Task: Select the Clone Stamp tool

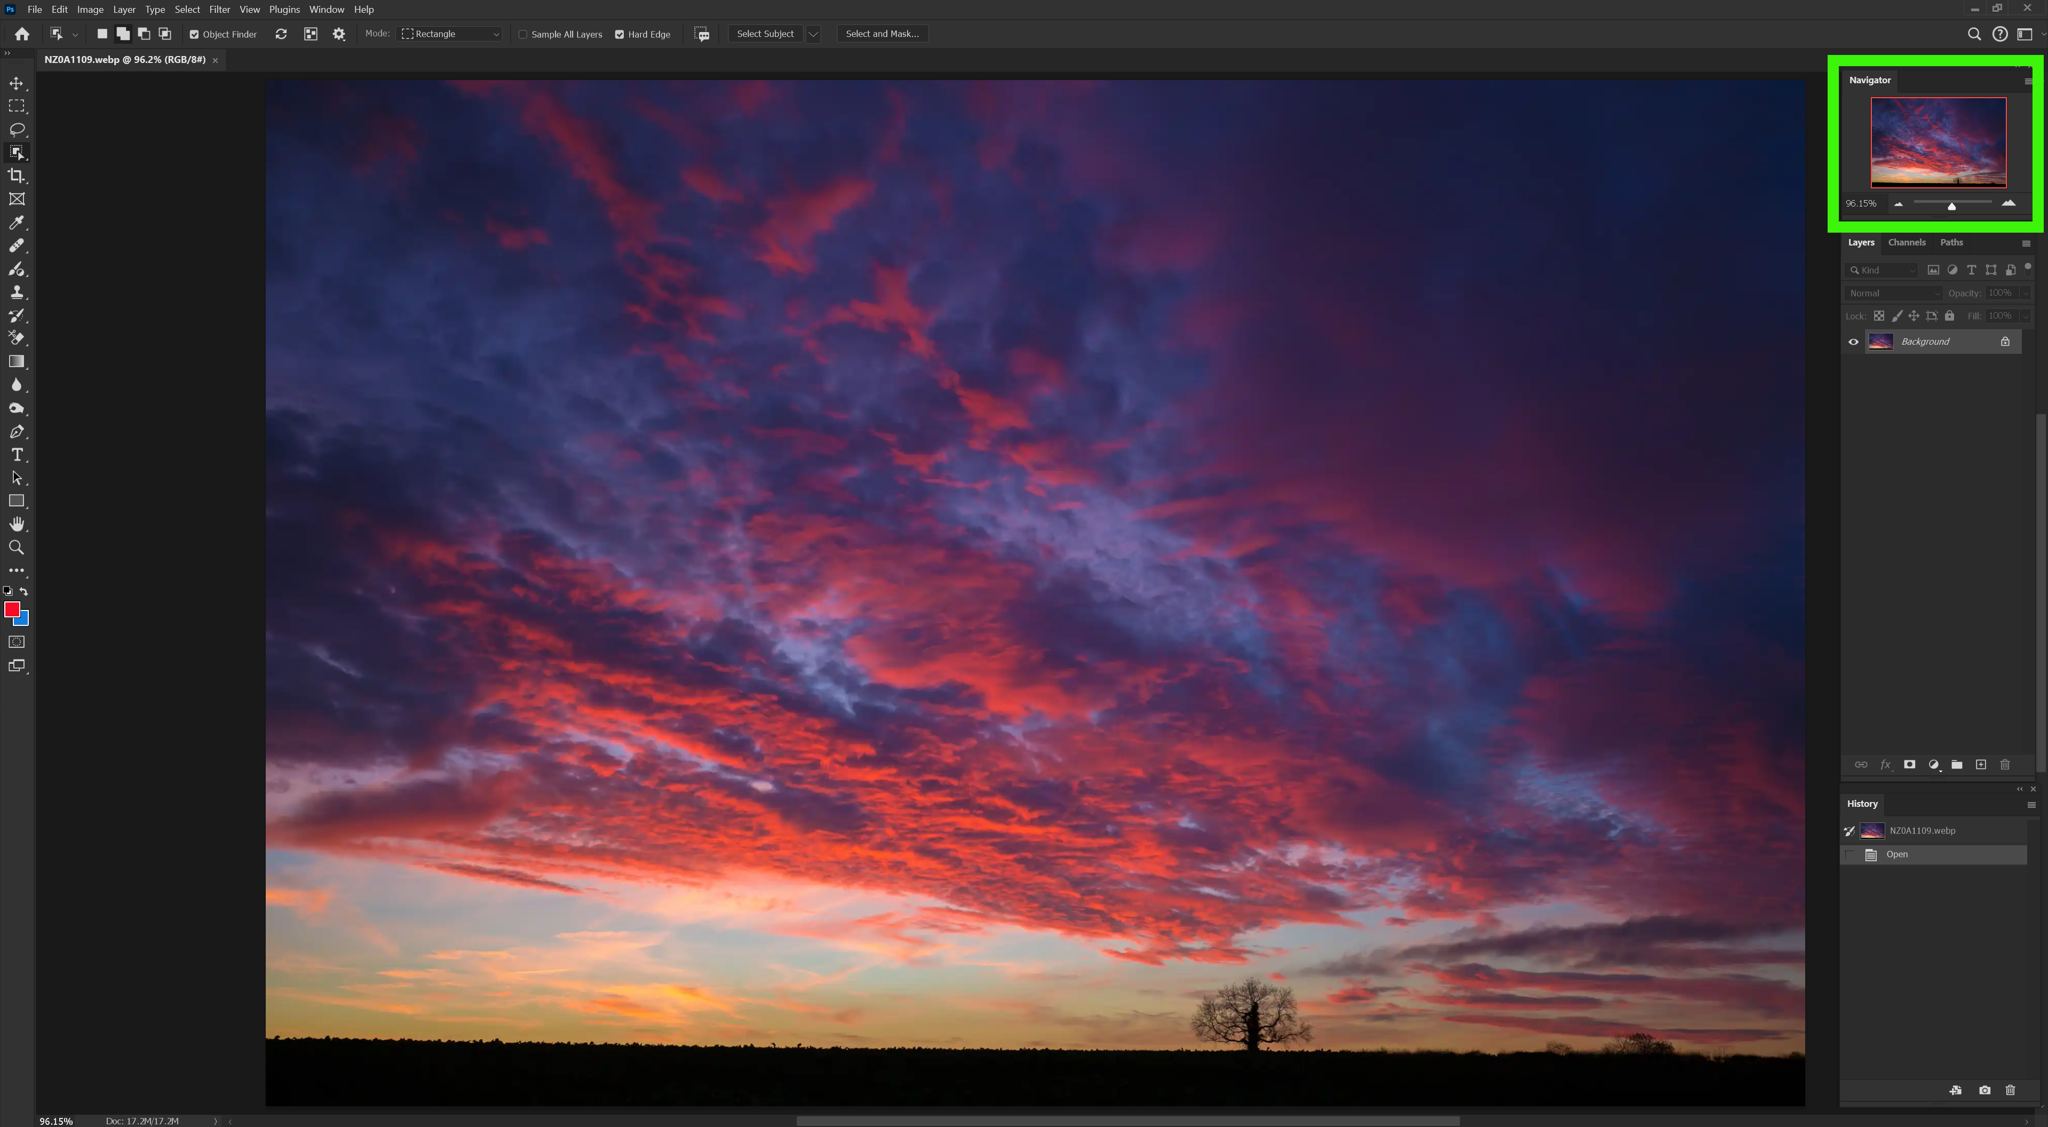Action: pos(17,292)
